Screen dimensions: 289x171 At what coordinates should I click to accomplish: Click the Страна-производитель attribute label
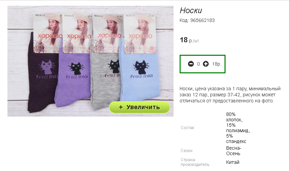click(x=195, y=162)
